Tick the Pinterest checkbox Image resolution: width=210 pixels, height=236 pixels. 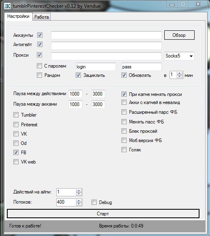16,124
